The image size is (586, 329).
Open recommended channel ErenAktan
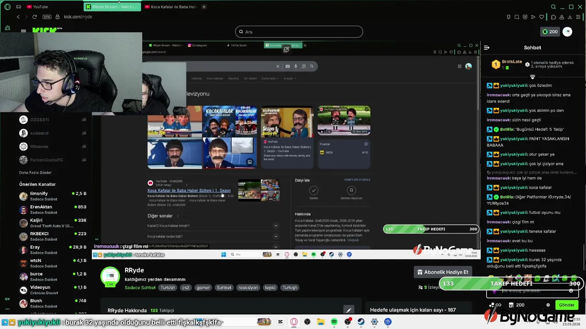(x=53, y=210)
